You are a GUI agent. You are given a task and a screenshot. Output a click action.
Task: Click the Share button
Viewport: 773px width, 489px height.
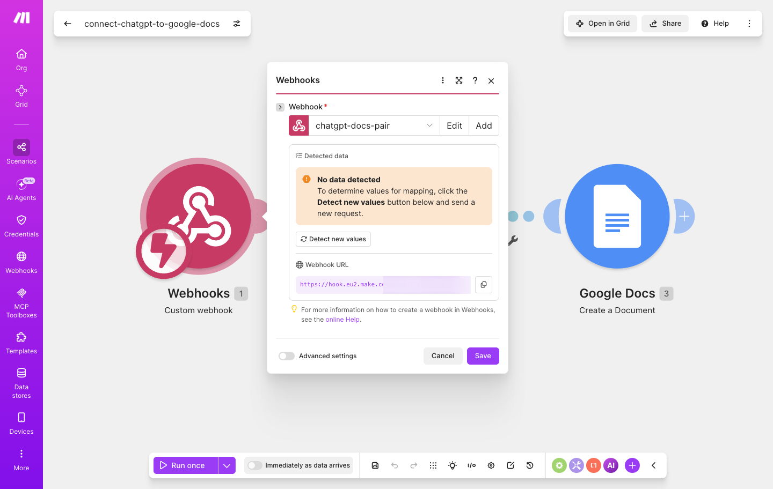point(665,24)
